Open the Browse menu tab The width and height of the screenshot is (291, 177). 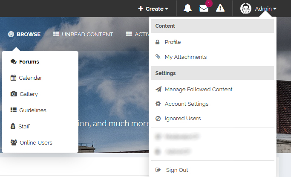pos(24,35)
